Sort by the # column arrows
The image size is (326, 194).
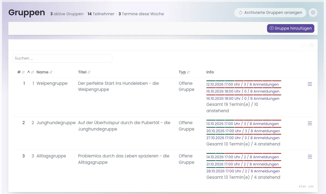[23, 72]
